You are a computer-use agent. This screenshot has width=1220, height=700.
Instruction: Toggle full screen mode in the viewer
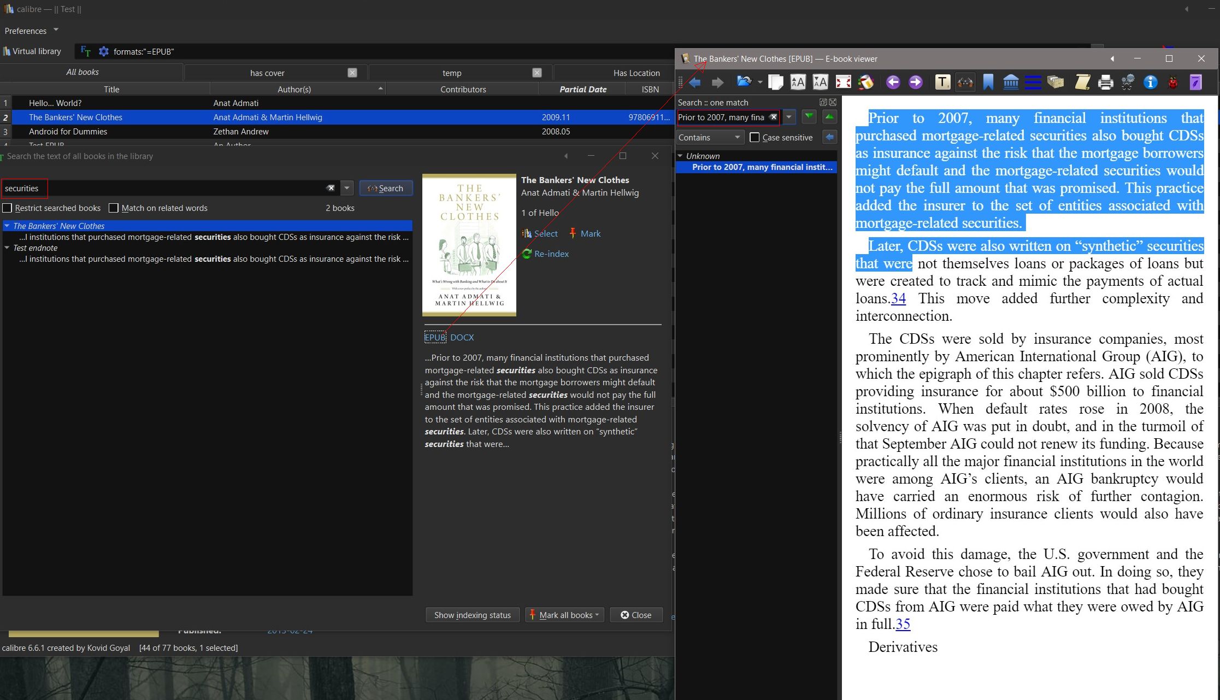(843, 83)
